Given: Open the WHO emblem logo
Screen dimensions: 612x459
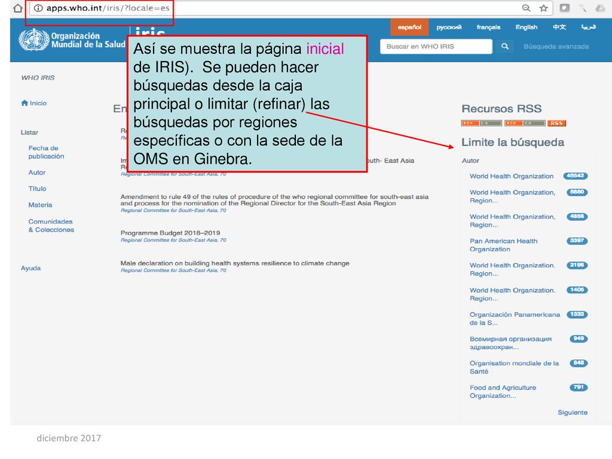Looking at the screenshot, I should (x=34, y=39).
